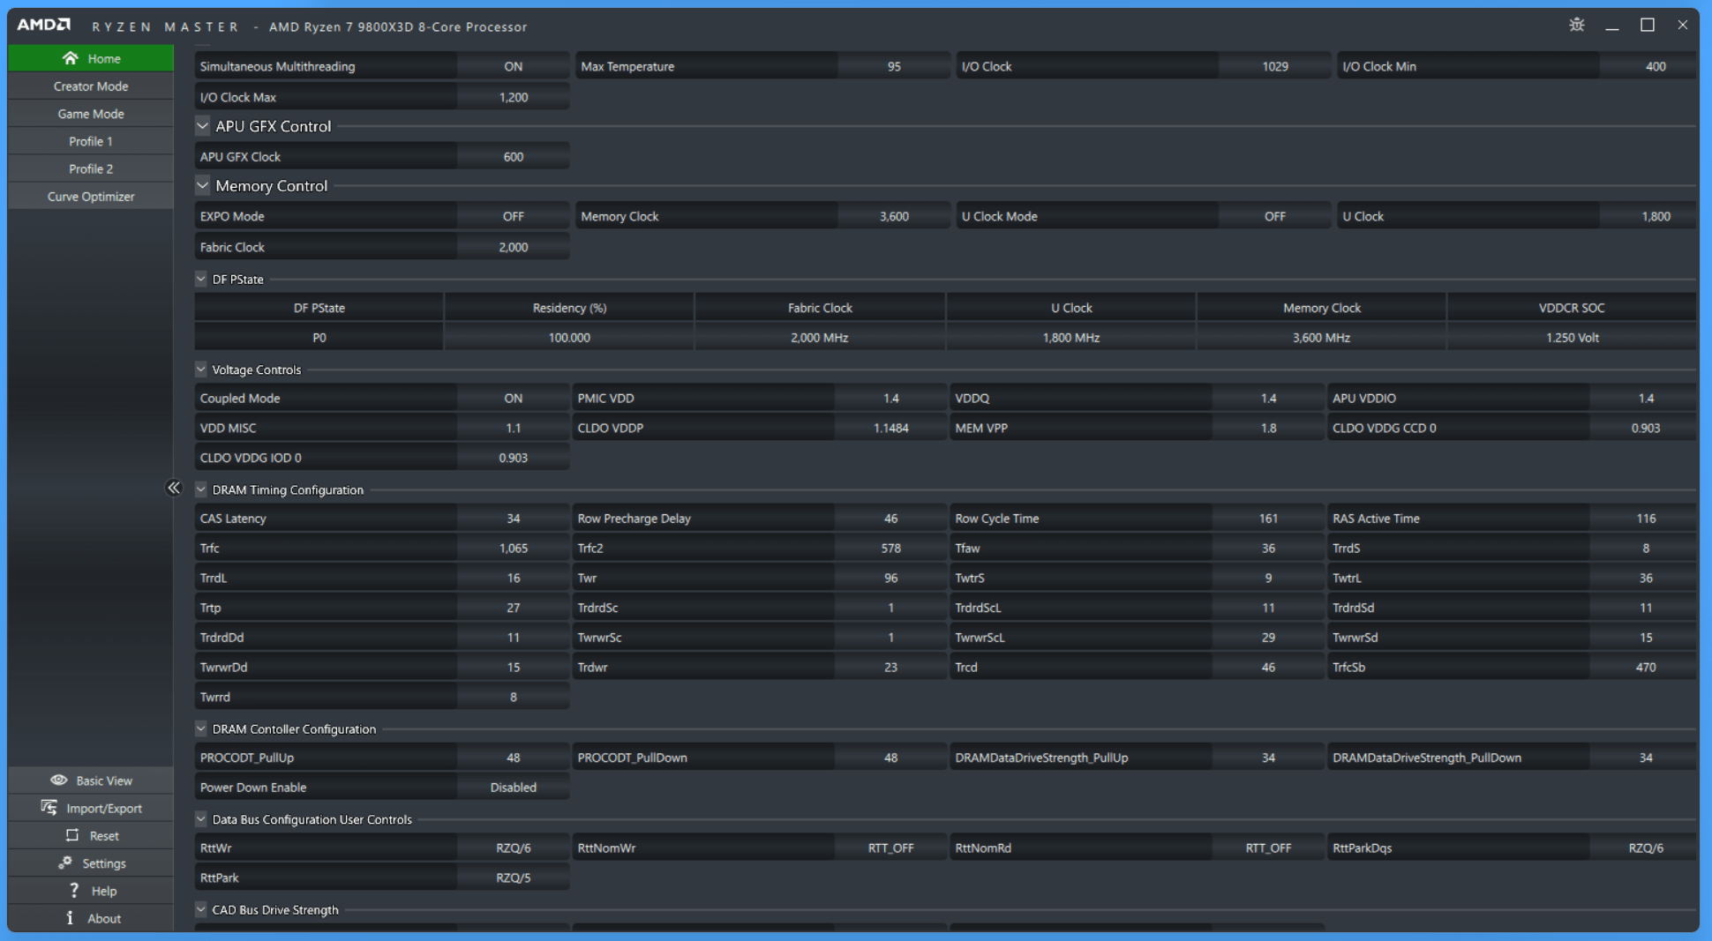Select RttParkDqs RZQ/6 value
Viewport: 1712px width, 941px height.
(1646, 848)
